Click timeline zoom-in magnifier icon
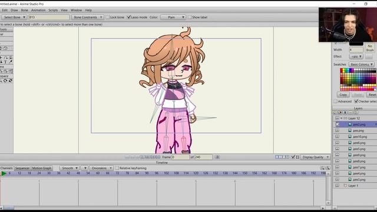This screenshot has width=377, height=212. coord(322,168)
